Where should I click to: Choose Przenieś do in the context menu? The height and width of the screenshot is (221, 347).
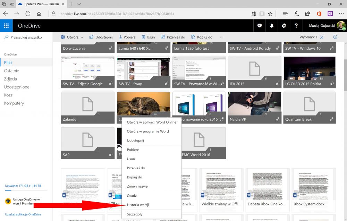[152, 168]
